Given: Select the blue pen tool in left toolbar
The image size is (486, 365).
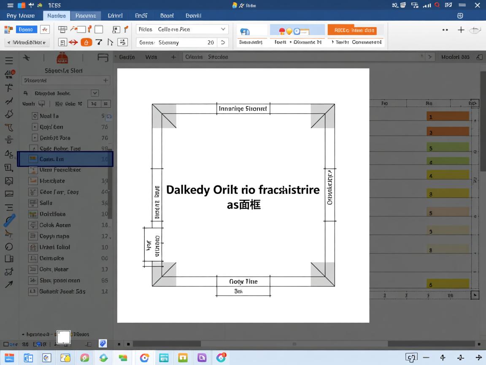Looking at the screenshot, I should [x=9, y=221].
